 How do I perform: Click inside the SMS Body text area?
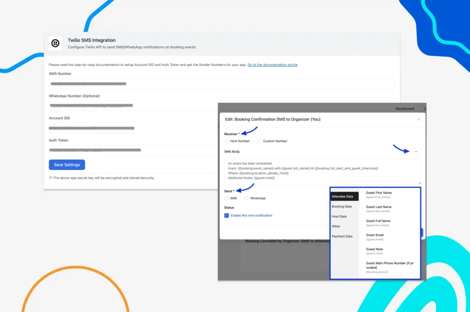pyautogui.click(x=322, y=171)
